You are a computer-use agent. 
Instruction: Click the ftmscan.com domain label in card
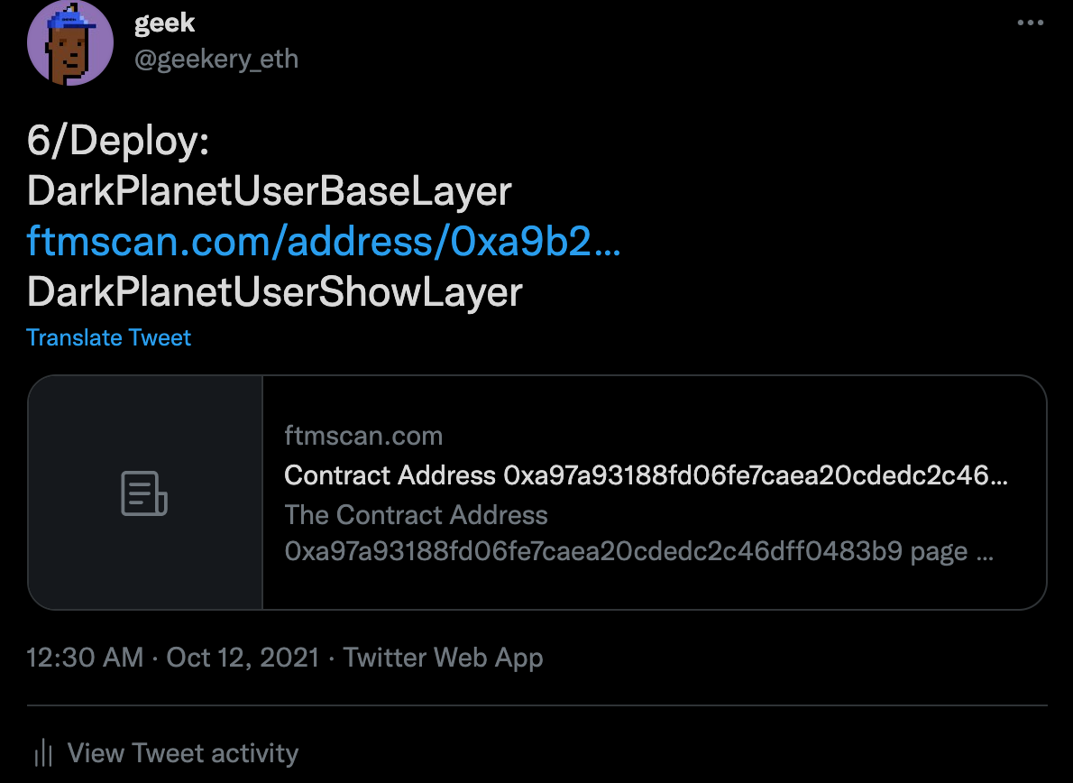pyautogui.click(x=363, y=436)
